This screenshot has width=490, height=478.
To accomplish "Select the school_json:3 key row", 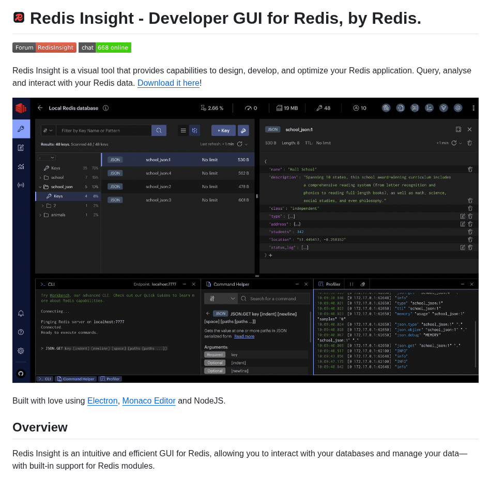I will click(x=178, y=200).
